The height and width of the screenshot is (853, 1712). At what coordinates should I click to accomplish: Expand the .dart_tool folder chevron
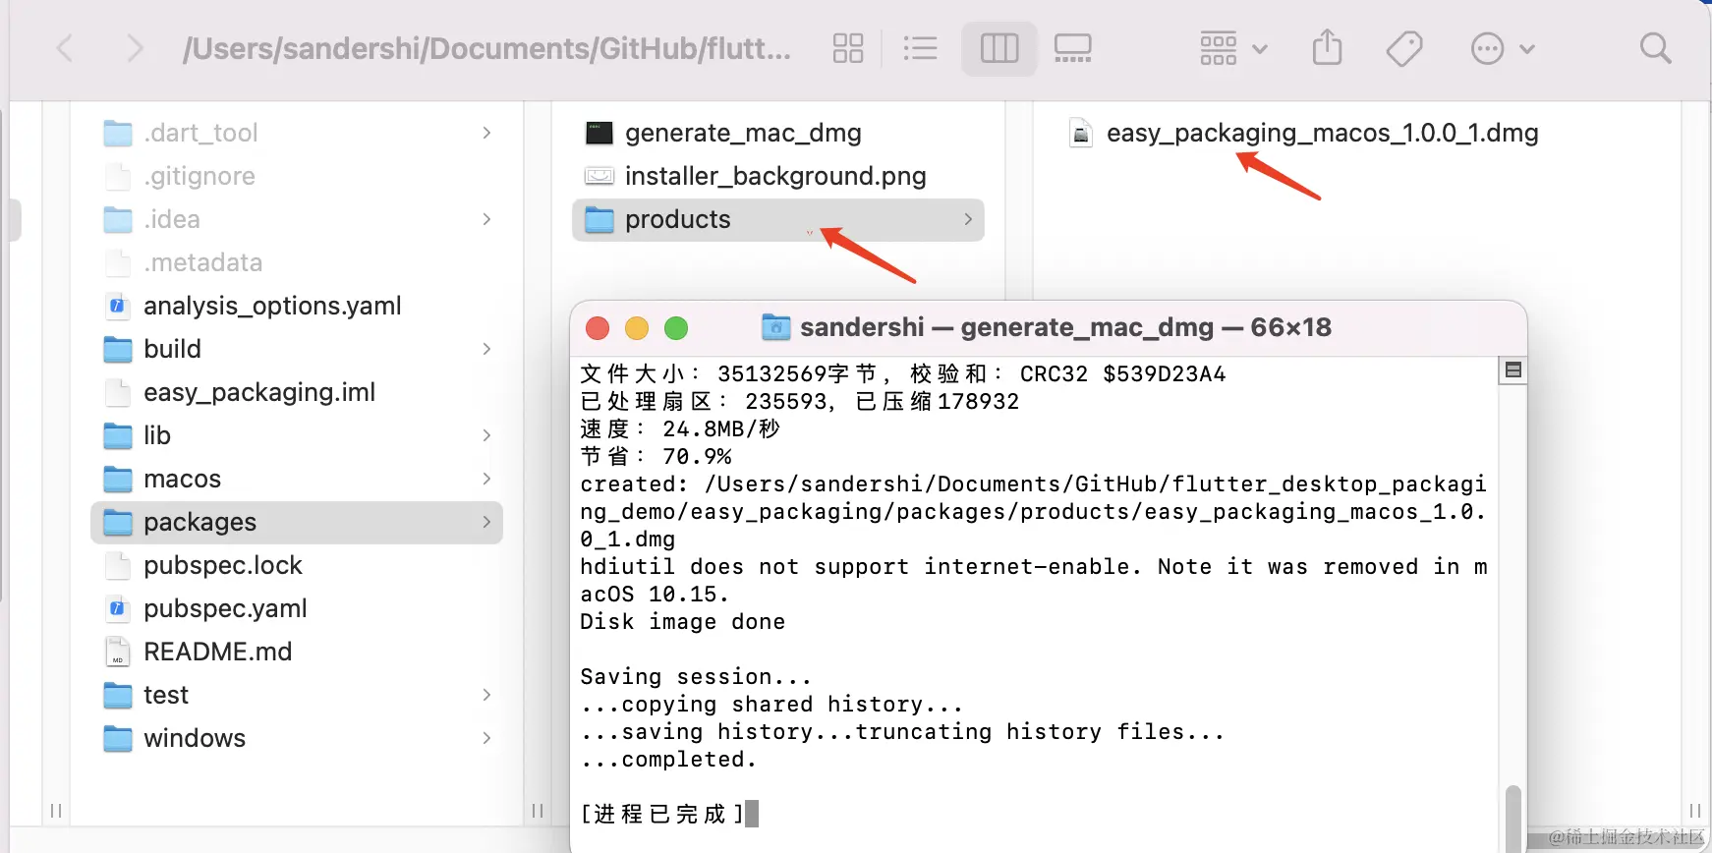click(486, 133)
